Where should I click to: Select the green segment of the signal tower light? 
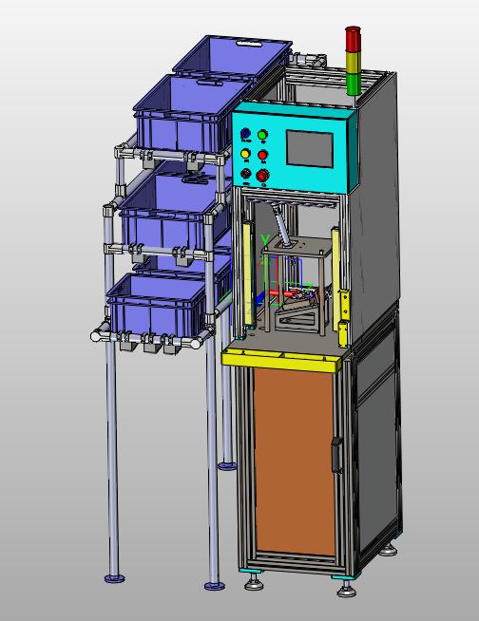(x=353, y=84)
